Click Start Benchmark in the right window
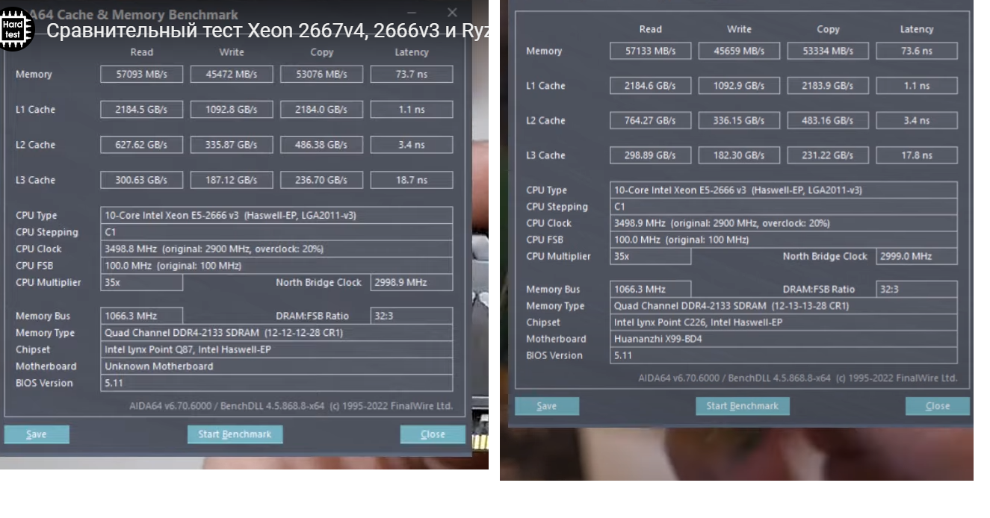Screen dimensions: 990x518 [743, 406]
